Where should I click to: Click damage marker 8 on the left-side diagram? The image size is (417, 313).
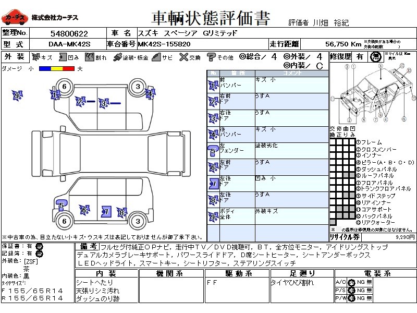(x=122, y=212)
